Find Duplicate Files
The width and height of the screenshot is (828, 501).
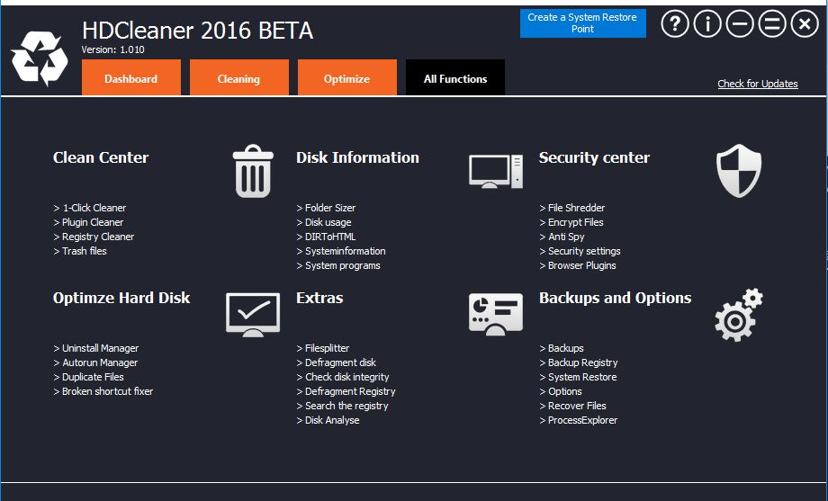tap(89, 377)
